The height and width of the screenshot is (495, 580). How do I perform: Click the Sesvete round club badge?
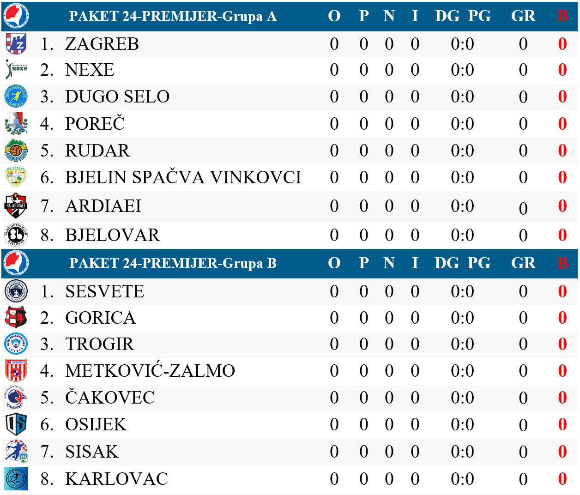pyautogui.click(x=16, y=291)
